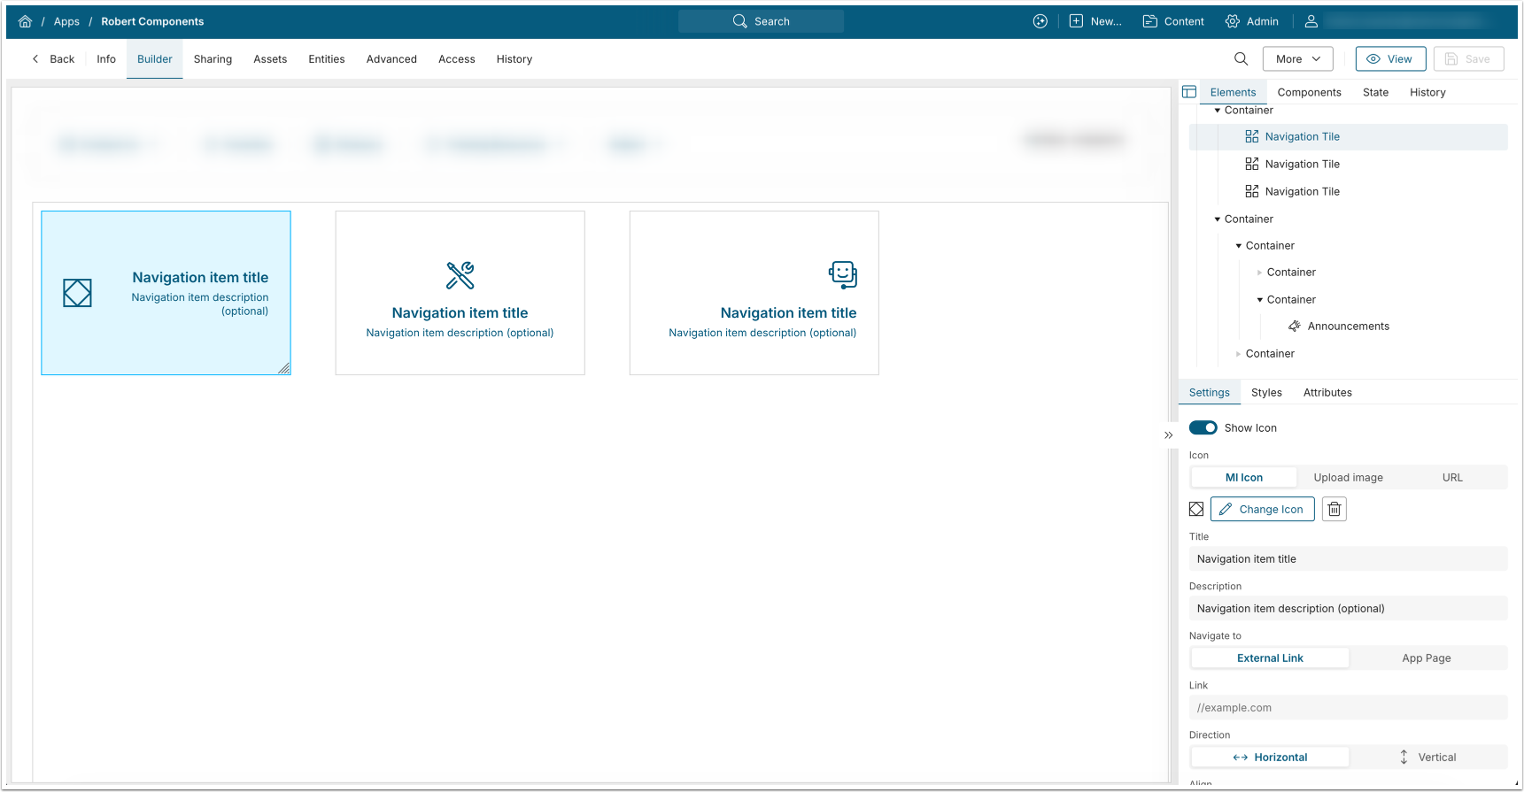Screen dimensions: 1524x792
Task: Open the user profile icon
Action: click(x=1311, y=21)
